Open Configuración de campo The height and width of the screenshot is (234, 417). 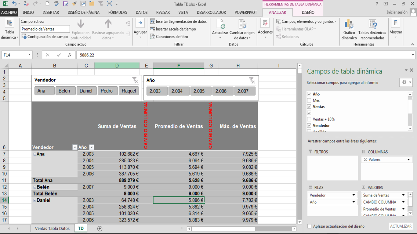(45, 37)
